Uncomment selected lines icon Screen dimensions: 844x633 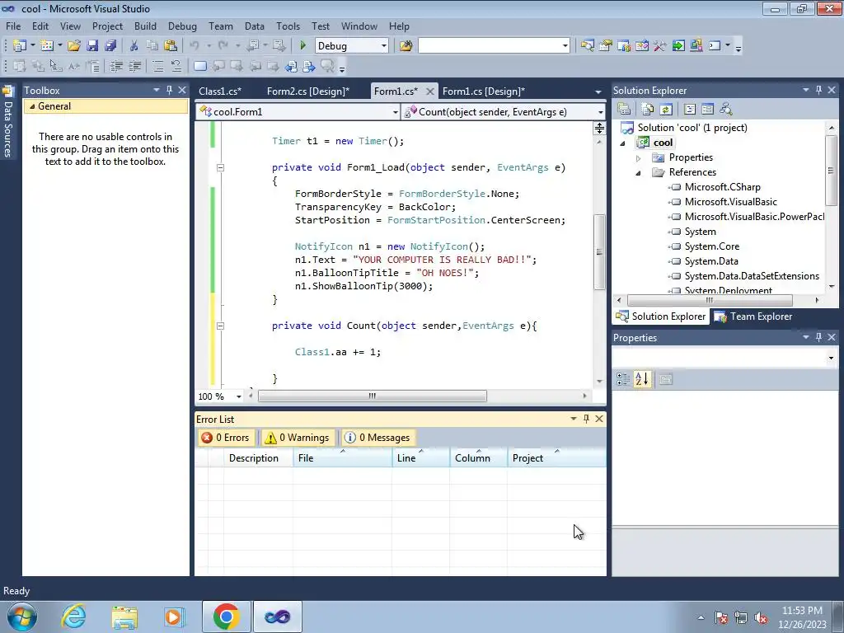176,66
